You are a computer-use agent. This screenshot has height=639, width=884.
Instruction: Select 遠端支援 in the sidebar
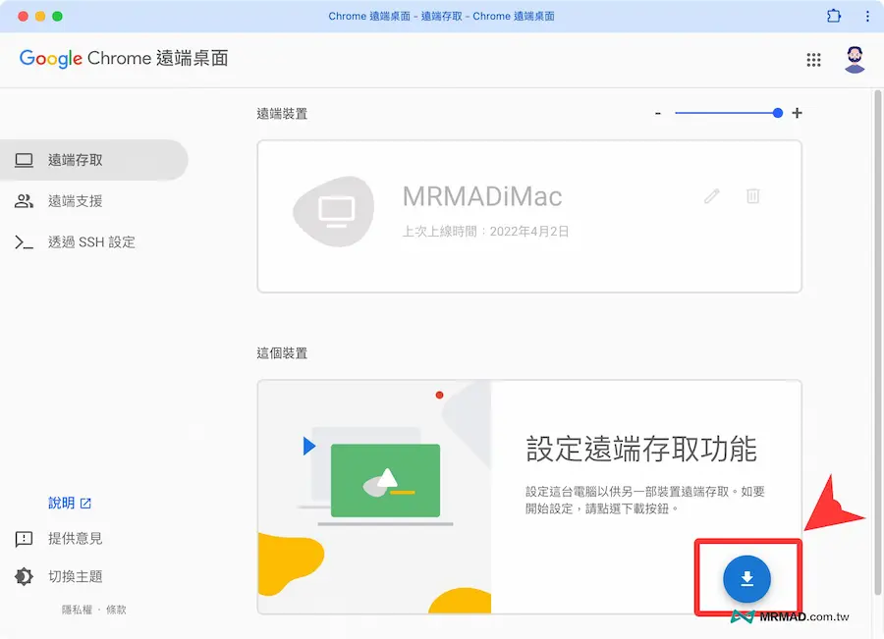[93, 201]
